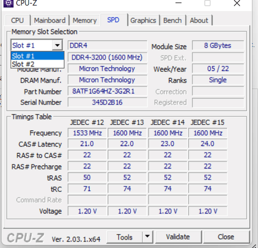Click the RAS# Precharge label
This screenshot has width=258, height=248.
[37, 167]
